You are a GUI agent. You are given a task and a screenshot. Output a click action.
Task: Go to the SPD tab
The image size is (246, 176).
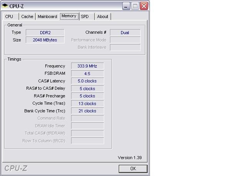tap(85, 16)
